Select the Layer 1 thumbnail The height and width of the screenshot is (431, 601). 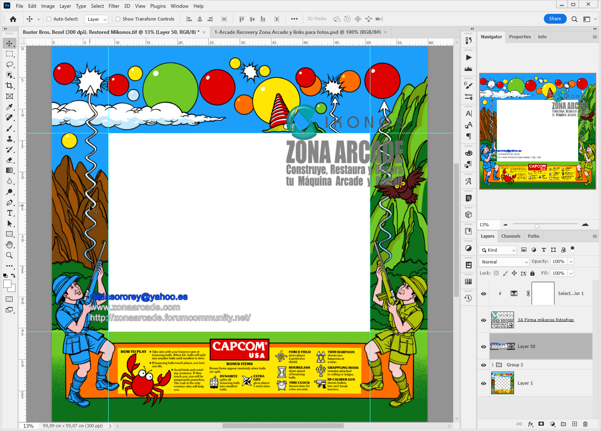502,383
